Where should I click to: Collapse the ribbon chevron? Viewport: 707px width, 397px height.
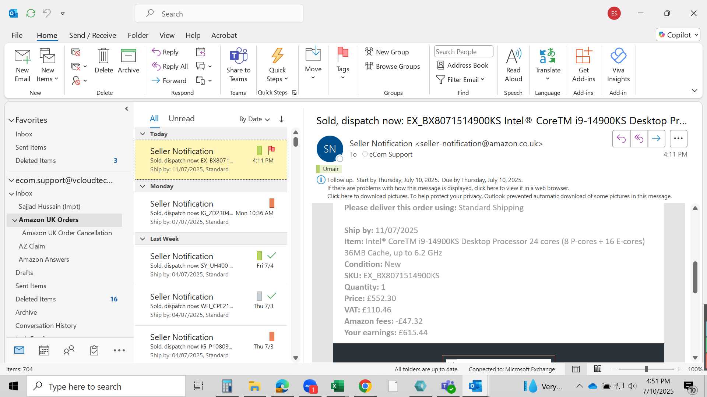[694, 90]
